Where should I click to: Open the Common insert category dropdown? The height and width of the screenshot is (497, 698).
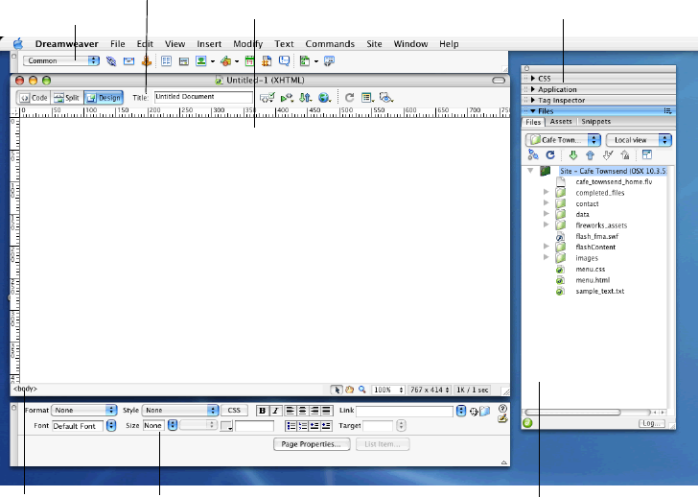(x=61, y=60)
